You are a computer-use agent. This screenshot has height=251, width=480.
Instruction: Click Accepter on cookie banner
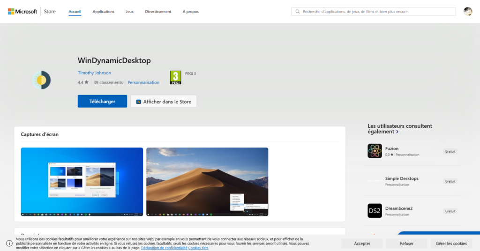click(362, 244)
